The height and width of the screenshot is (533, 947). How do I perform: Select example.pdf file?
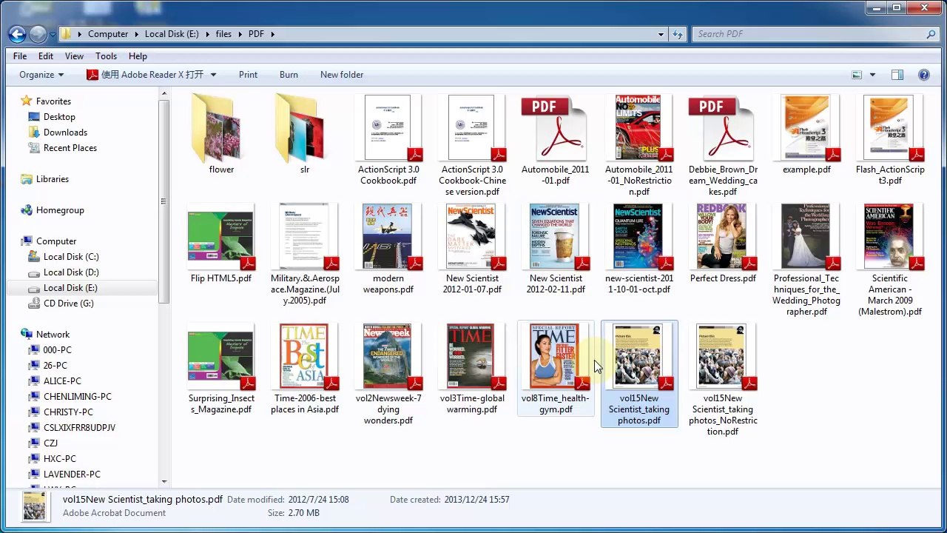(x=806, y=135)
